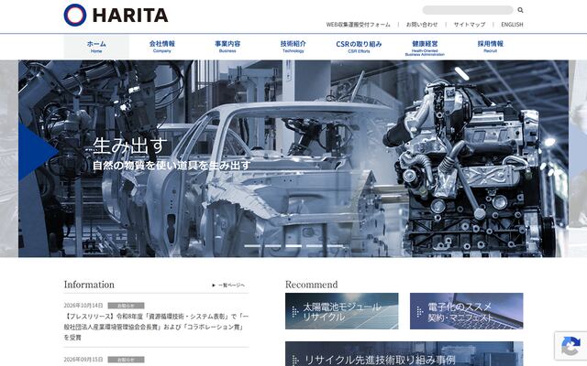
Task: Click the reCAPTCHA badge
Action: (570, 346)
